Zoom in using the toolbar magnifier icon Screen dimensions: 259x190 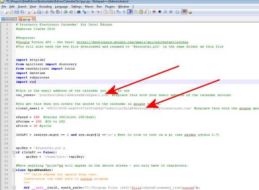(x=92, y=12)
